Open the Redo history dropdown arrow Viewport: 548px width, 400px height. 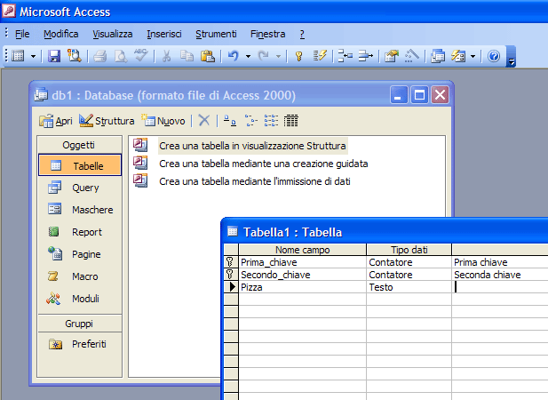coord(279,56)
